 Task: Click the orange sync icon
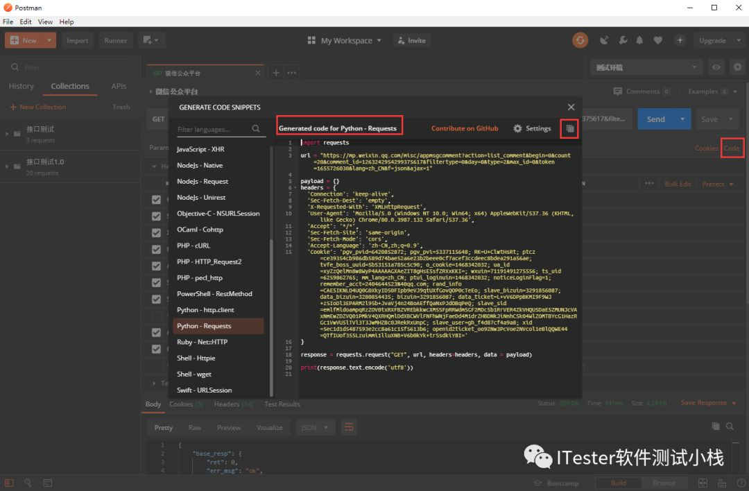click(580, 41)
